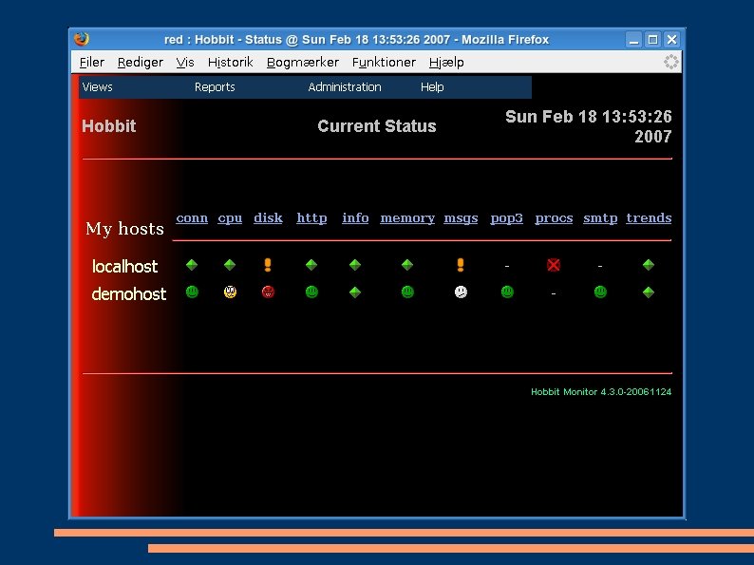754x565 pixels.
Task: Open the Bogmærker menu
Action: [x=303, y=63]
